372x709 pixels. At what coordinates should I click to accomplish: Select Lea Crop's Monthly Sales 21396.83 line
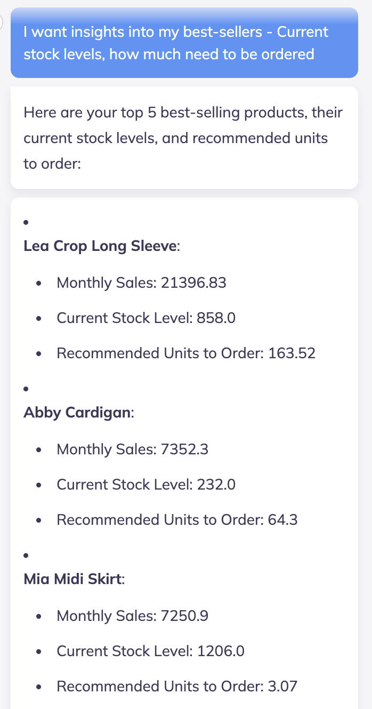141,282
